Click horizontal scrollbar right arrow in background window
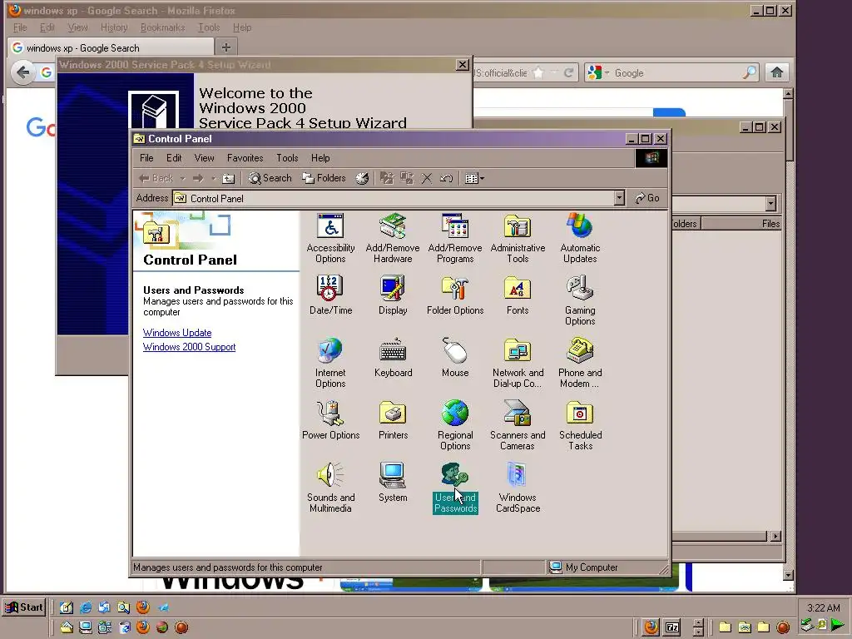Viewport: 852px width, 639px height. click(775, 537)
